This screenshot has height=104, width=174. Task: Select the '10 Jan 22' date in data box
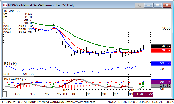click(x=12, y=11)
